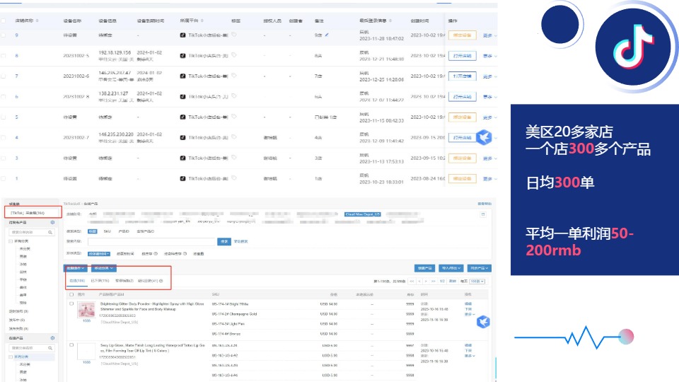The width and height of the screenshot is (679, 382).
Task: Go to the first page with the << button
Action: click(412, 281)
